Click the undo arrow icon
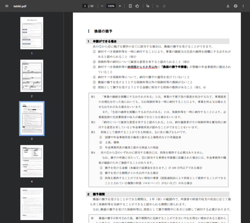 click(157, 6)
